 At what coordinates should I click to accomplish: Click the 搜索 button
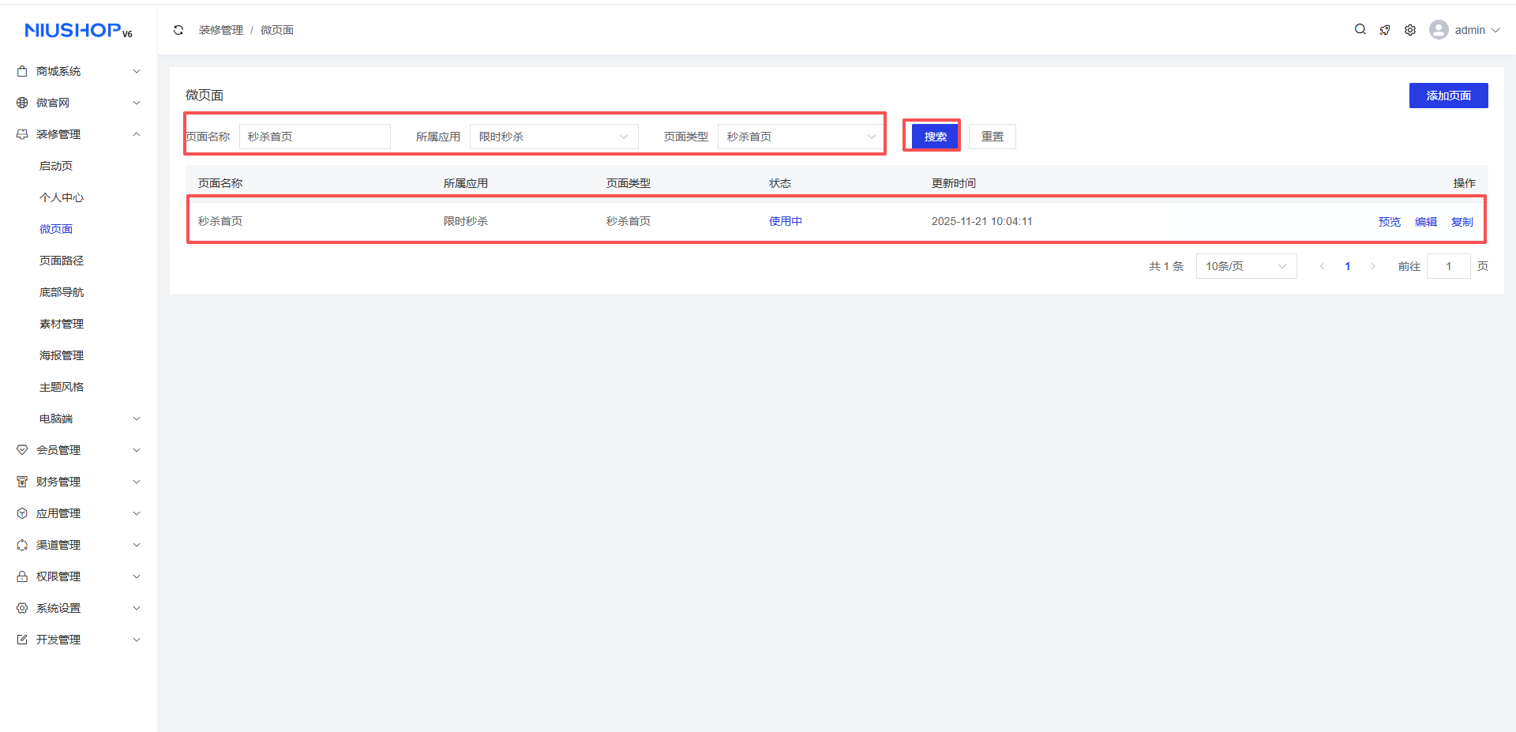935,137
